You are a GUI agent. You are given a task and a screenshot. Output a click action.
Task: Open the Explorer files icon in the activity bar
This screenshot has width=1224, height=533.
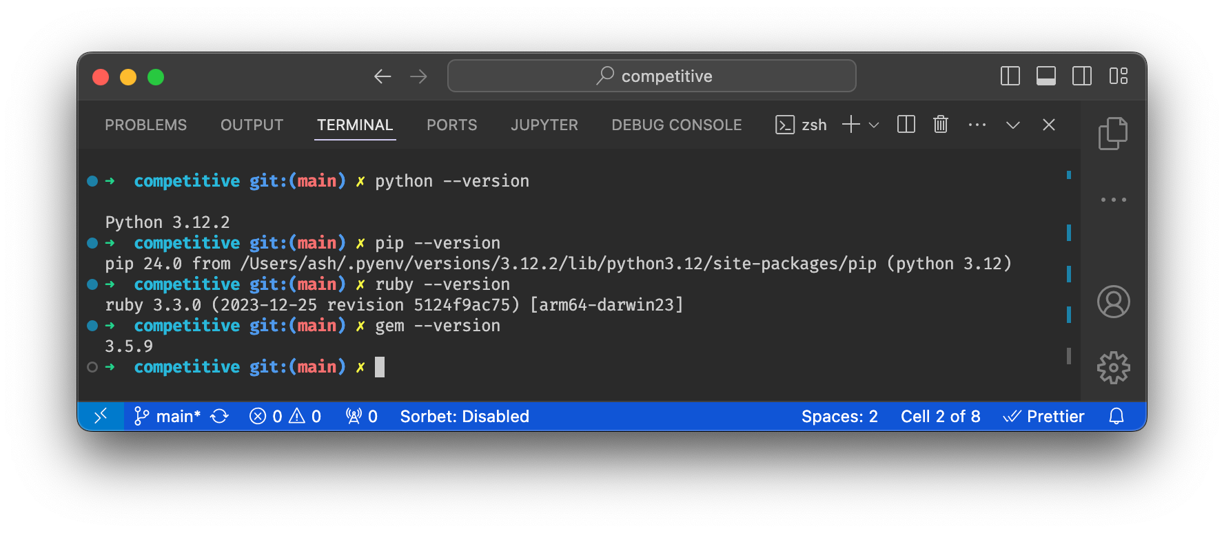click(1113, 134)
